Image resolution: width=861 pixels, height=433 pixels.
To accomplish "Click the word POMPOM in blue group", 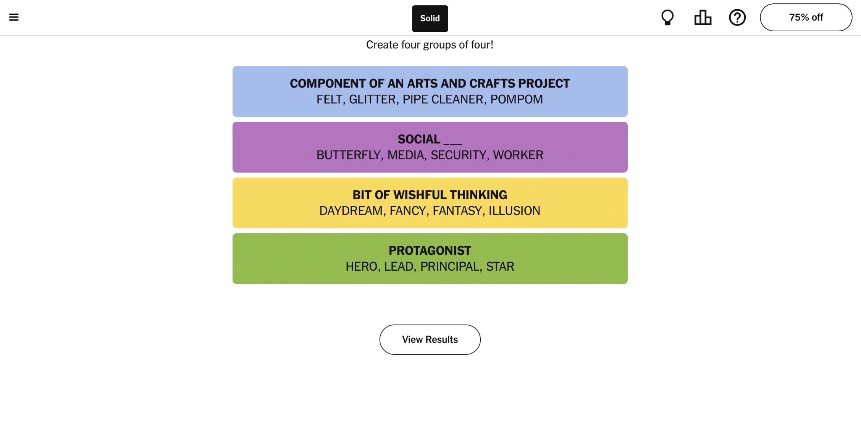I will coord(516,99).
